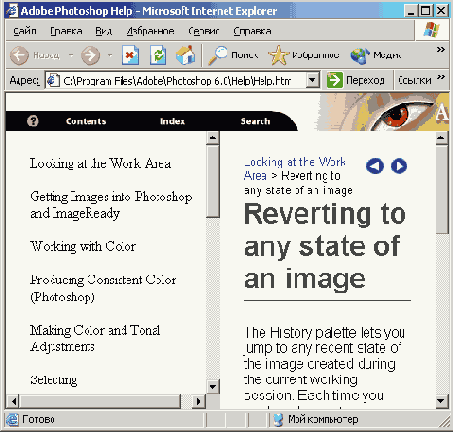This screenshot has height=432, width=453.
Task: Click the Windows flag logo
Action: [x=432, y=30]
